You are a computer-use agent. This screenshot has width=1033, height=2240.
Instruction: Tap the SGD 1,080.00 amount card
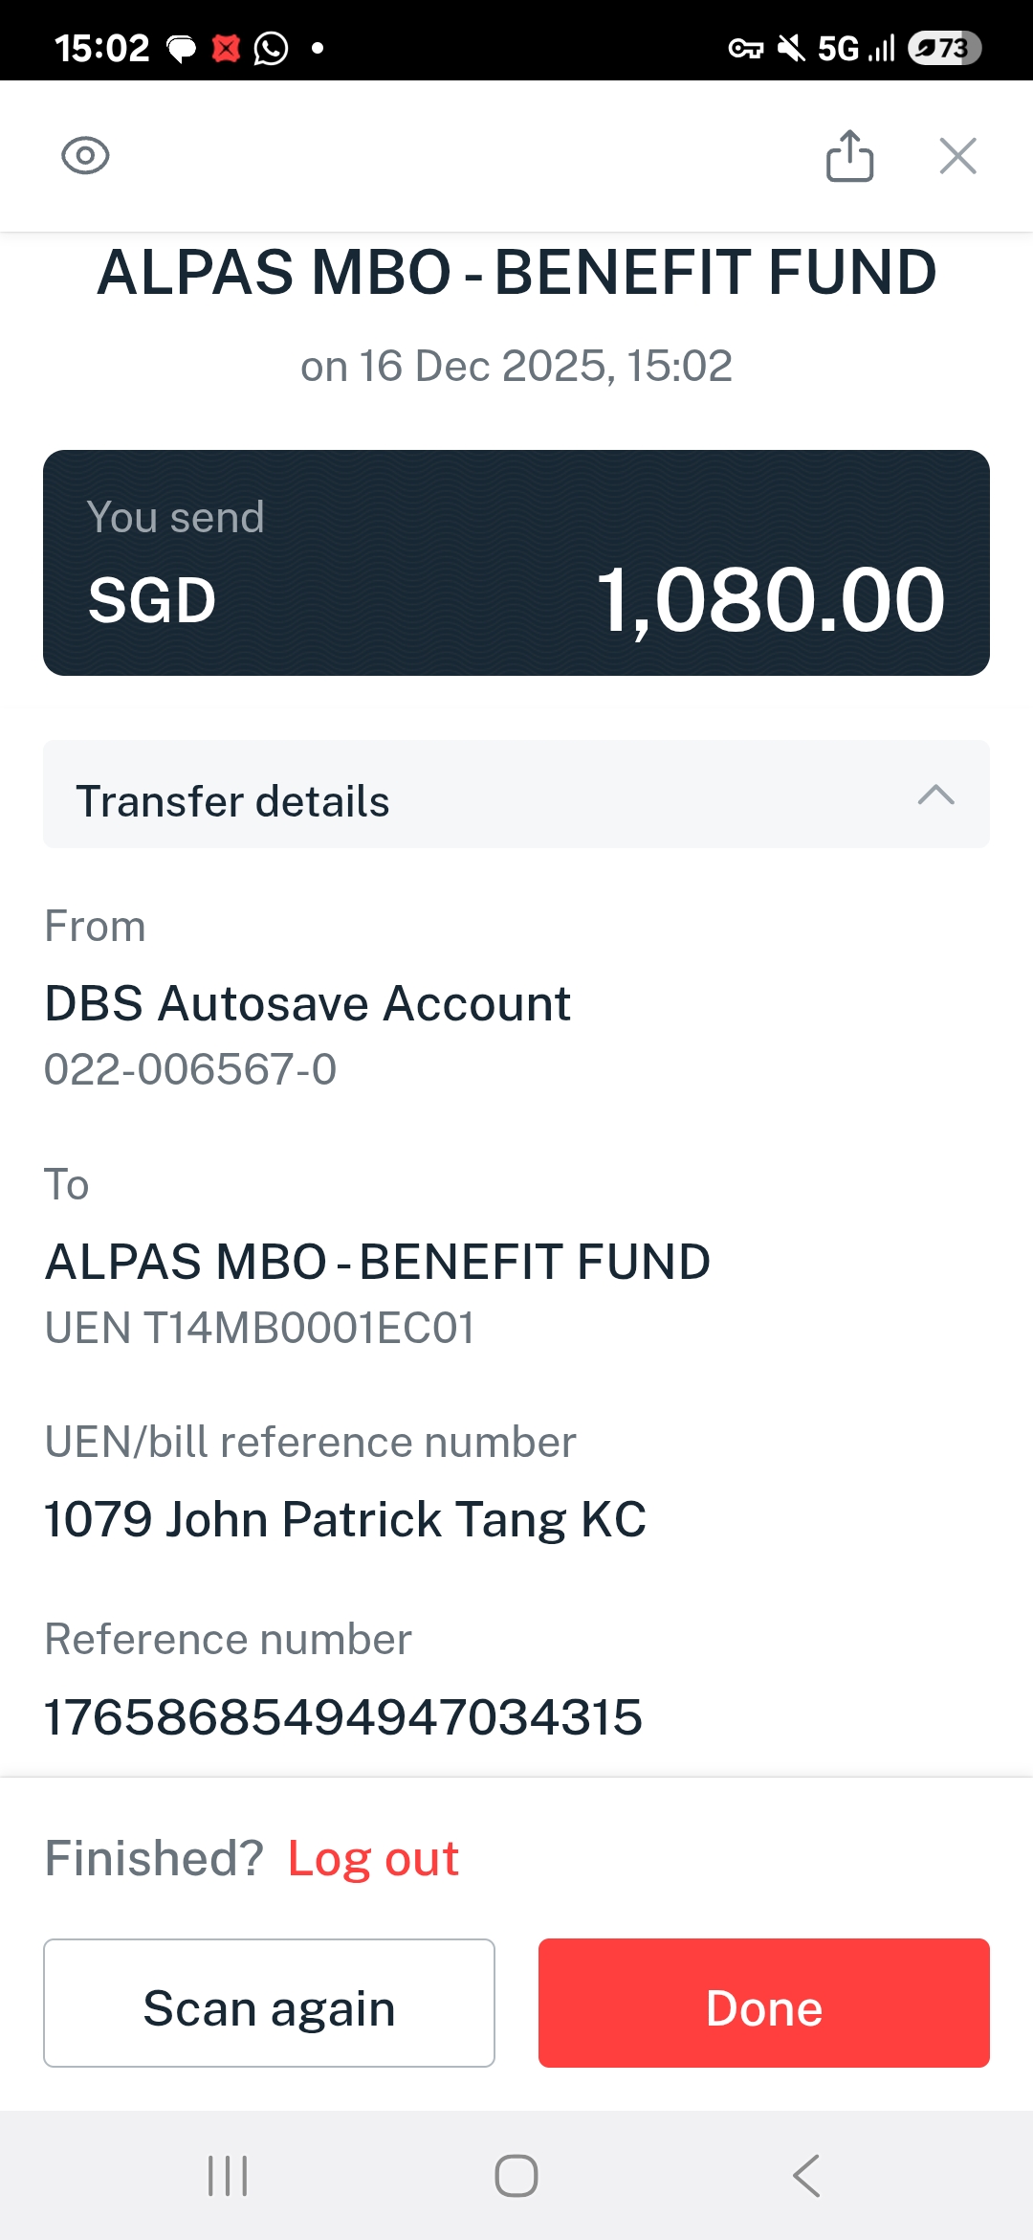(x=516, y=563)
